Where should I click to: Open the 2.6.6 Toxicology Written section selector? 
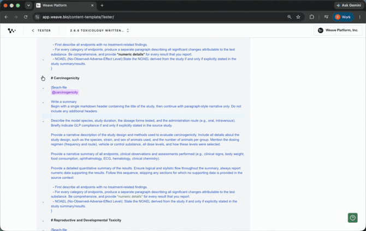pyautogui.click(x=99, y=31)
